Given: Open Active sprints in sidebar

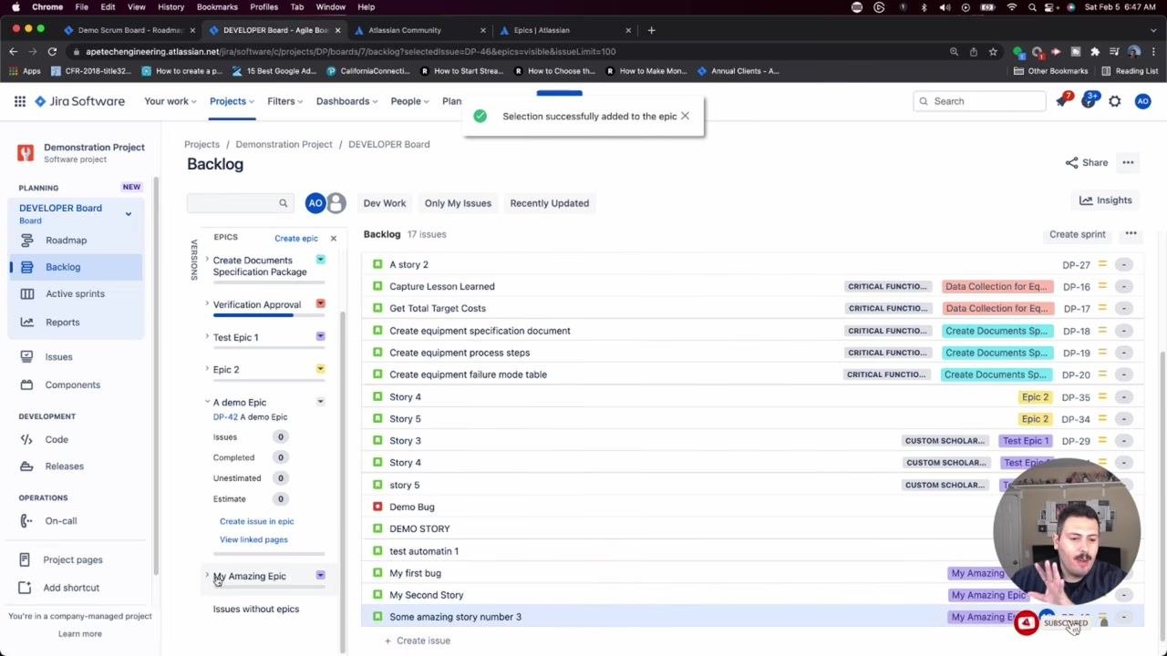Looking at the screenshot, I should (75, 293).
